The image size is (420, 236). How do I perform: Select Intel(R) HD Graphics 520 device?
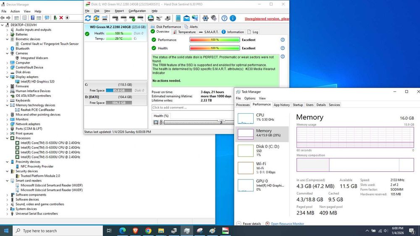click(x=37, y=81)
